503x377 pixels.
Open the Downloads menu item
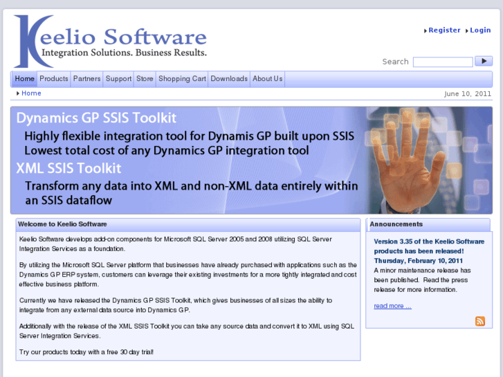click(229, 79)
